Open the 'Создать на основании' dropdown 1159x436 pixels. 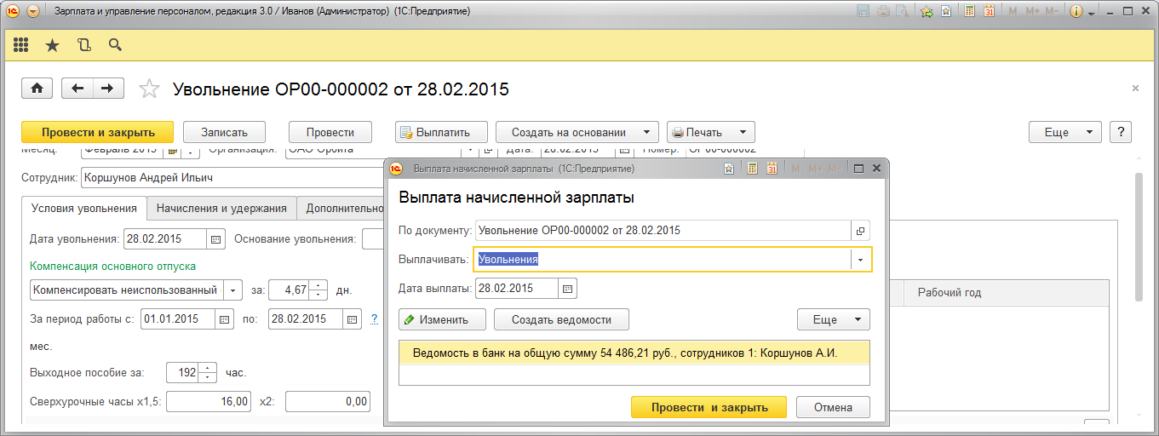click(x=577, y=132)
